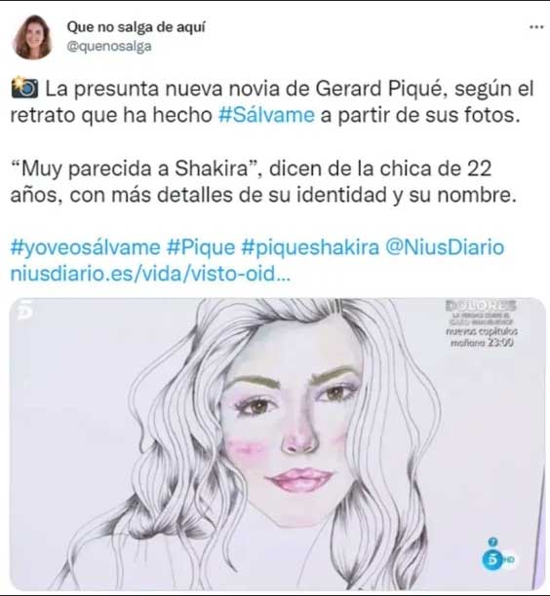Image resolution: width=550 pixels, height=596 pixels.
Task: Open the three-dot tweet options menu
Action: tap(536, 27)
